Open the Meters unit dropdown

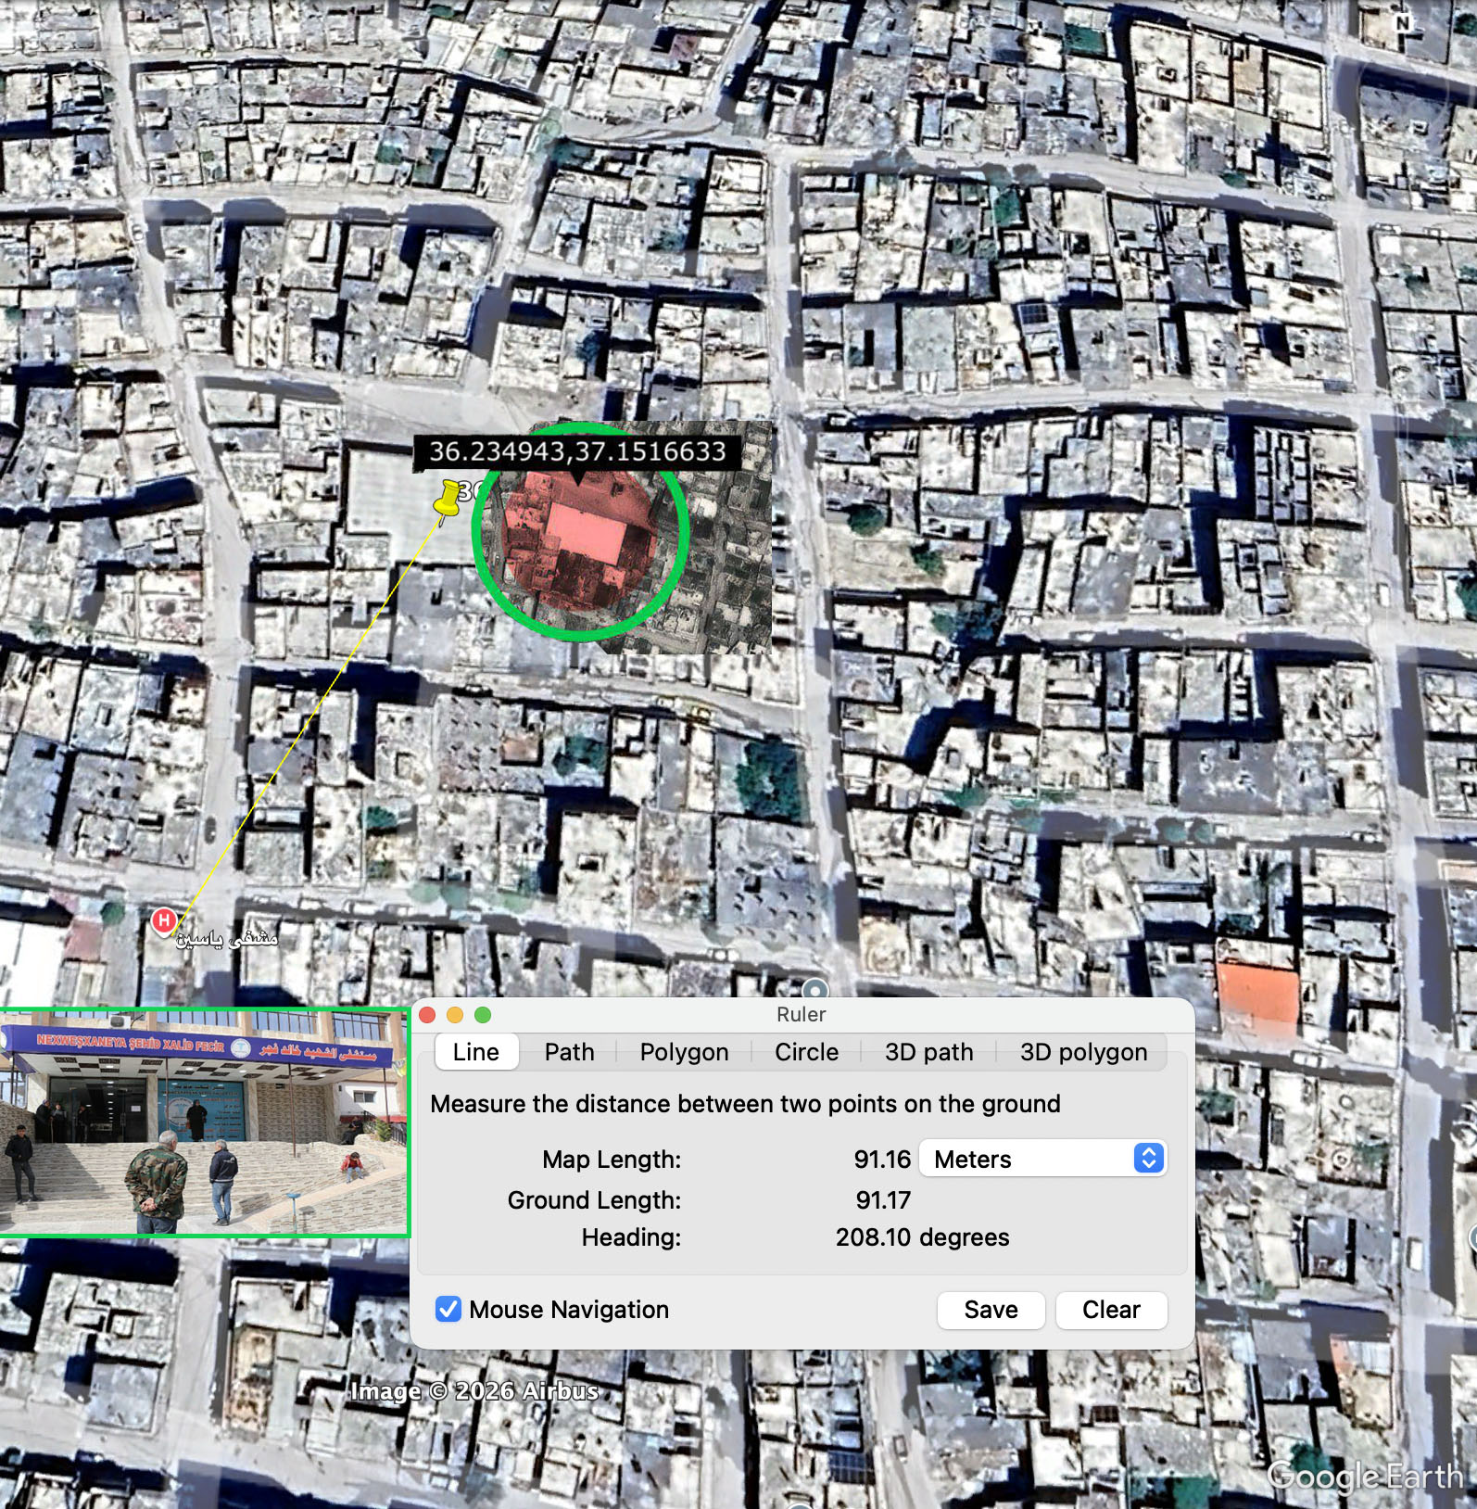click(x=1042, y=1159)
